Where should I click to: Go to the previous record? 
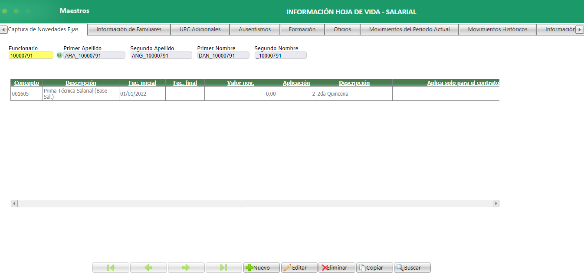click(148, 267)
